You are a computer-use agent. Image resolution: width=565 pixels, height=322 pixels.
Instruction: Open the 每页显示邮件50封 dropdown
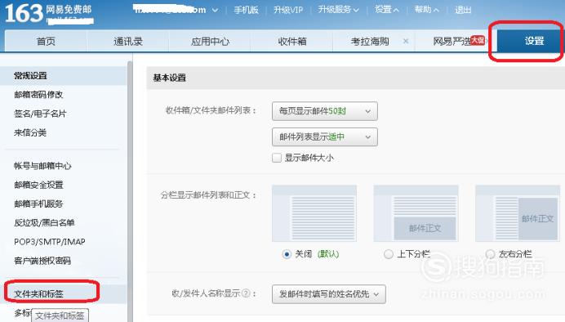pos(325,111)
